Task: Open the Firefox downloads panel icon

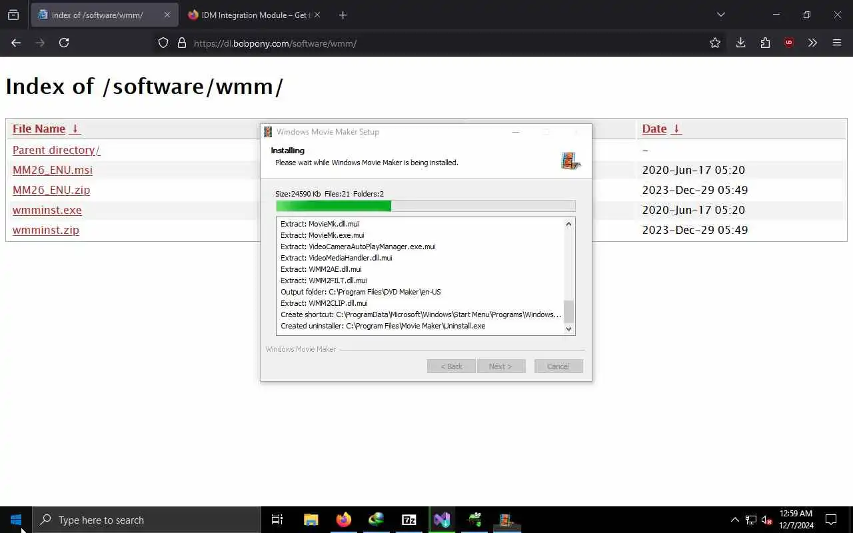Action: [x=740, y=43]
